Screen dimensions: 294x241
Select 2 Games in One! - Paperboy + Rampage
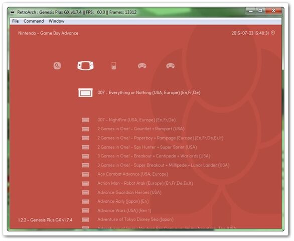[x=161, y=138]
